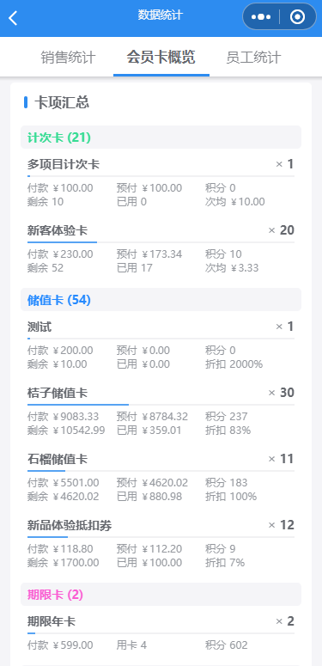The height and width of the screenshot is (666, 322).
Task: Select the 测试 stored-value card row
Action: pos(161,345)
